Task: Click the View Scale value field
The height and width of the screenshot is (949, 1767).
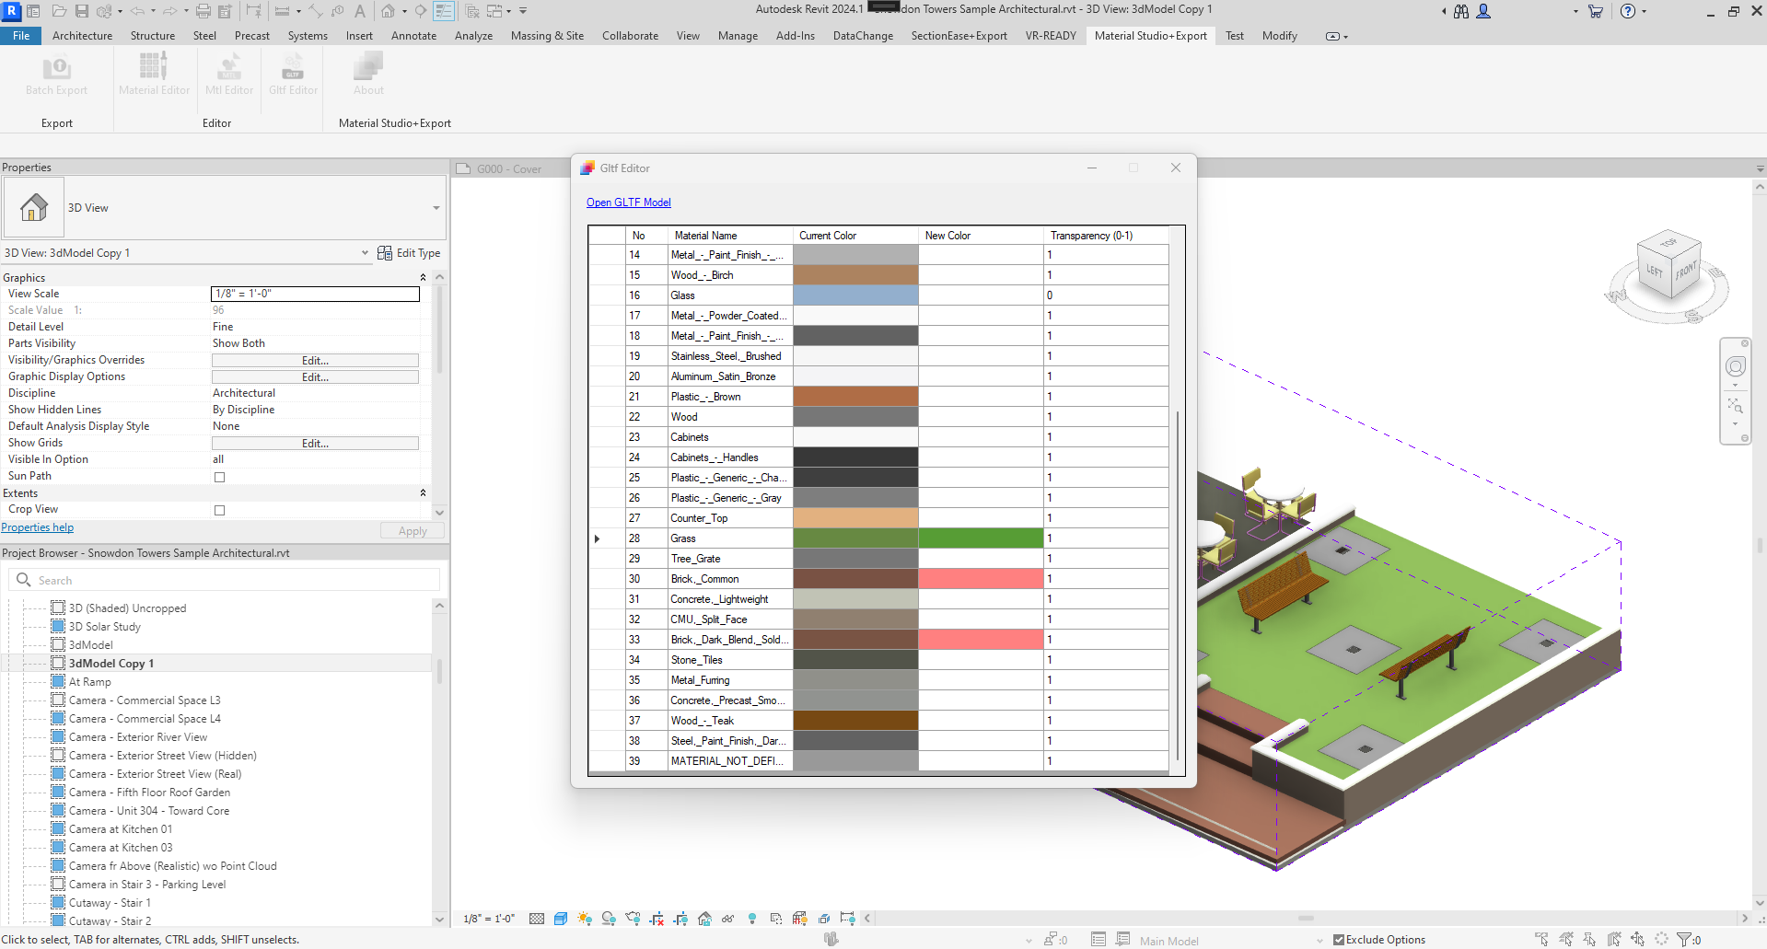Action: point(315,294)
